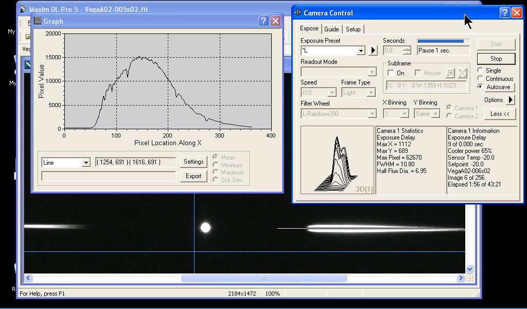The width and height of the screenshot is (527, 309).
Task: Click the "2184x1472" status bar entry
Action: click(x=242, y=294)
